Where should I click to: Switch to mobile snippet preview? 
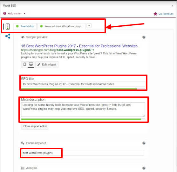[x=24, y=64]
